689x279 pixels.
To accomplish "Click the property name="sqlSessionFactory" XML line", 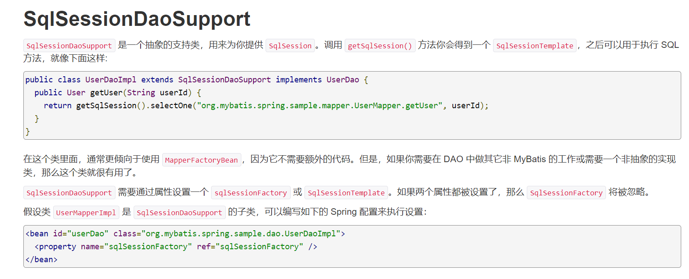I will click(x=176, y=247).
